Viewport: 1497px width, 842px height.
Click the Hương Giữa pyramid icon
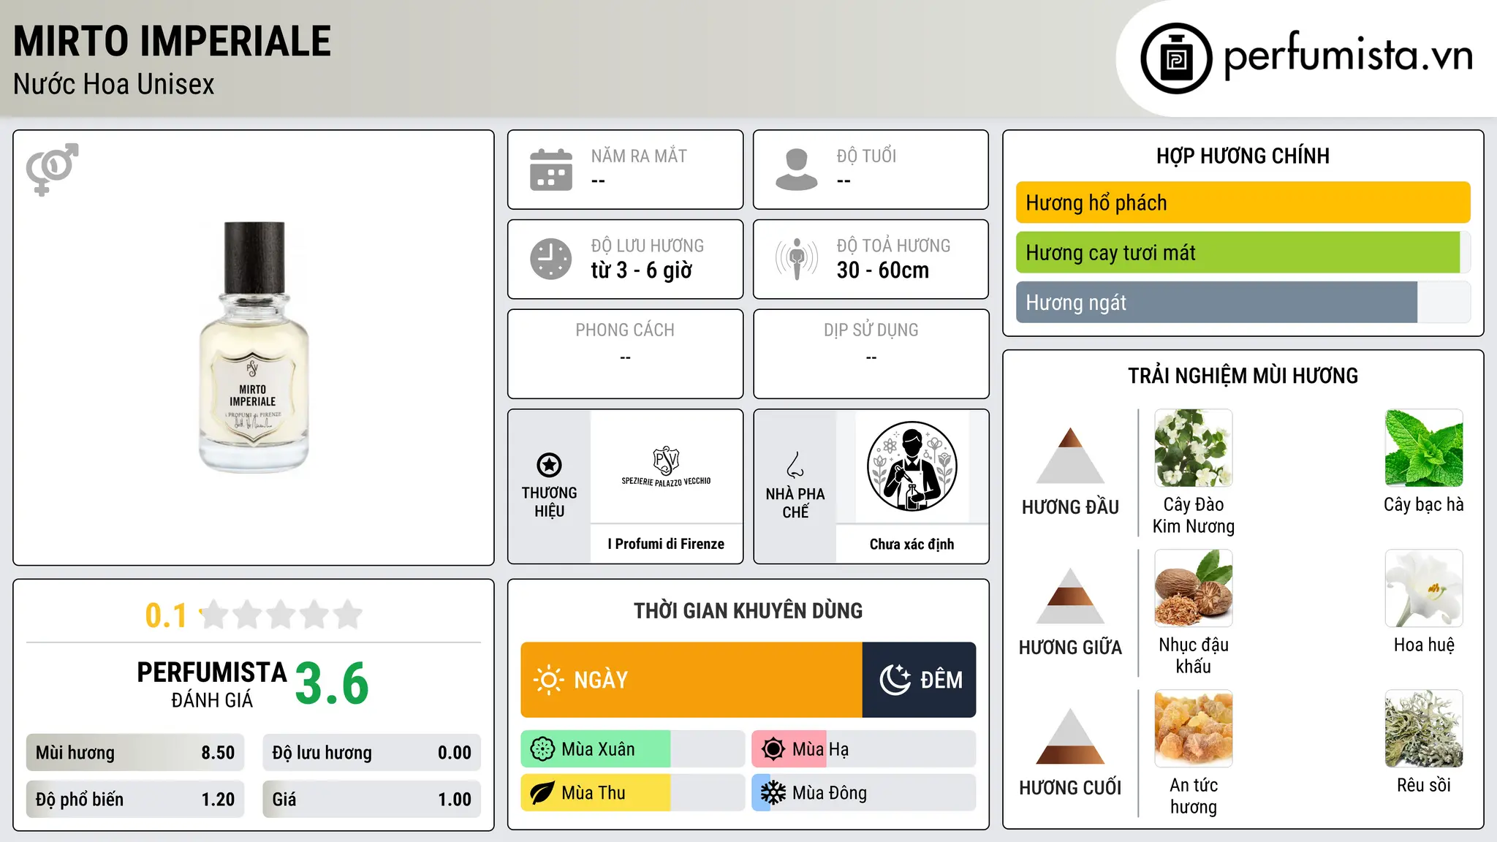coord(1070,596)
